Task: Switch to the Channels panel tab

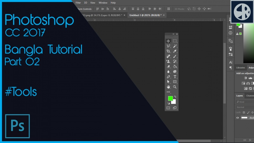Action: pyautogui.click(x=250, y=96)
